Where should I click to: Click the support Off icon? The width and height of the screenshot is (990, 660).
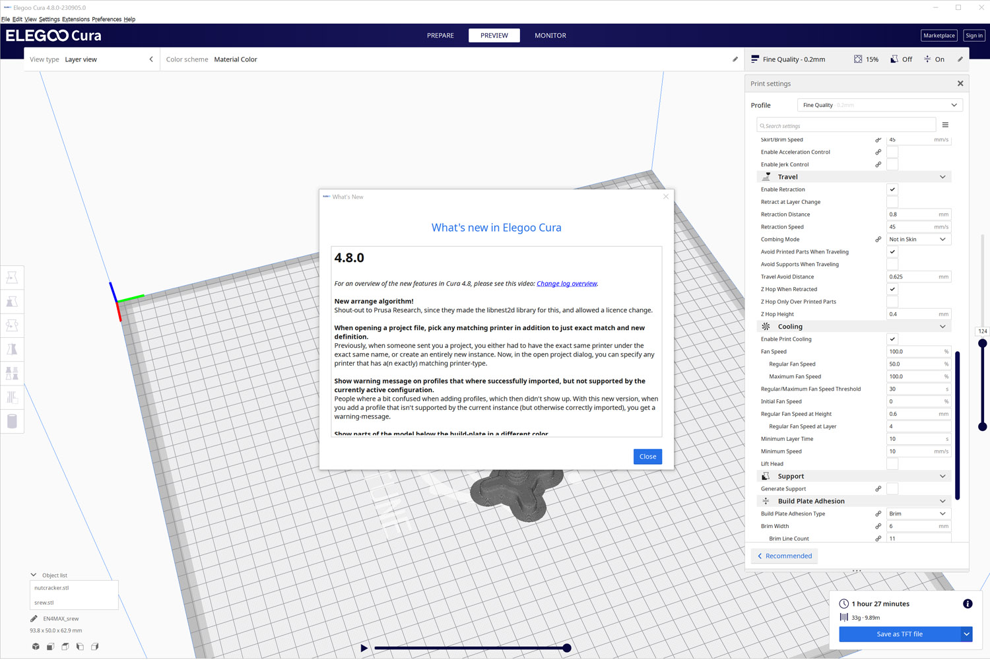[x=894, y=59]
